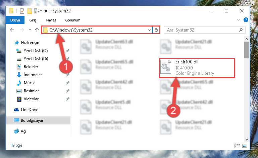258x158 pixels.
Task: Open the Help question mark icon
Action: (246, 20)
